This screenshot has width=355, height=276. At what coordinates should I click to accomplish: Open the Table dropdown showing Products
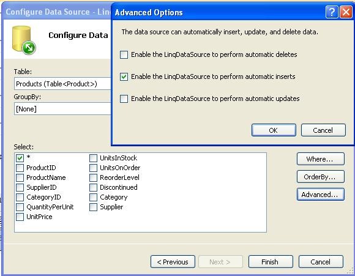pos(62,84)
